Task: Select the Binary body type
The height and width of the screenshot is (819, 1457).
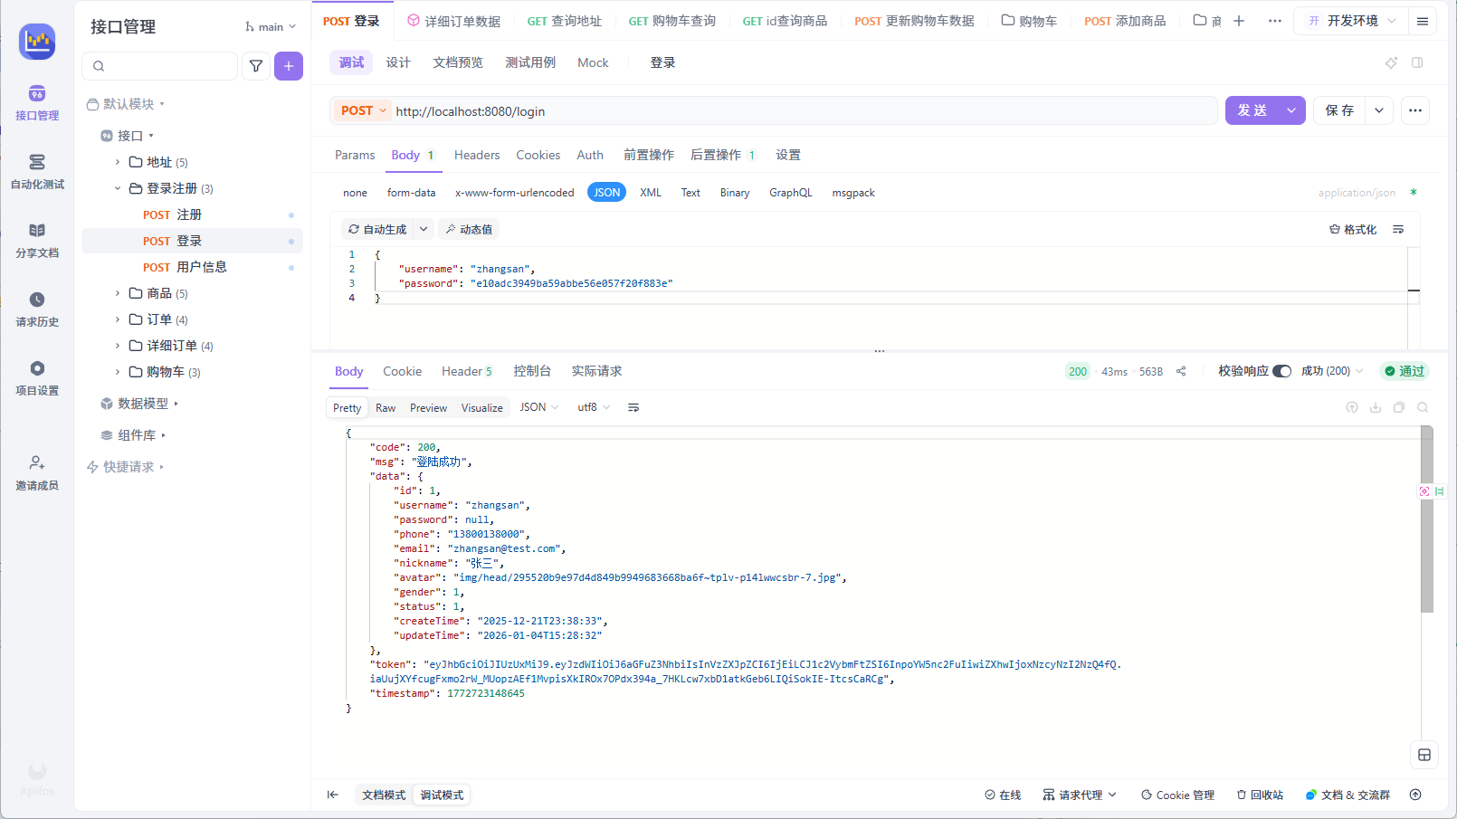Action: click(x=735, y=193)
